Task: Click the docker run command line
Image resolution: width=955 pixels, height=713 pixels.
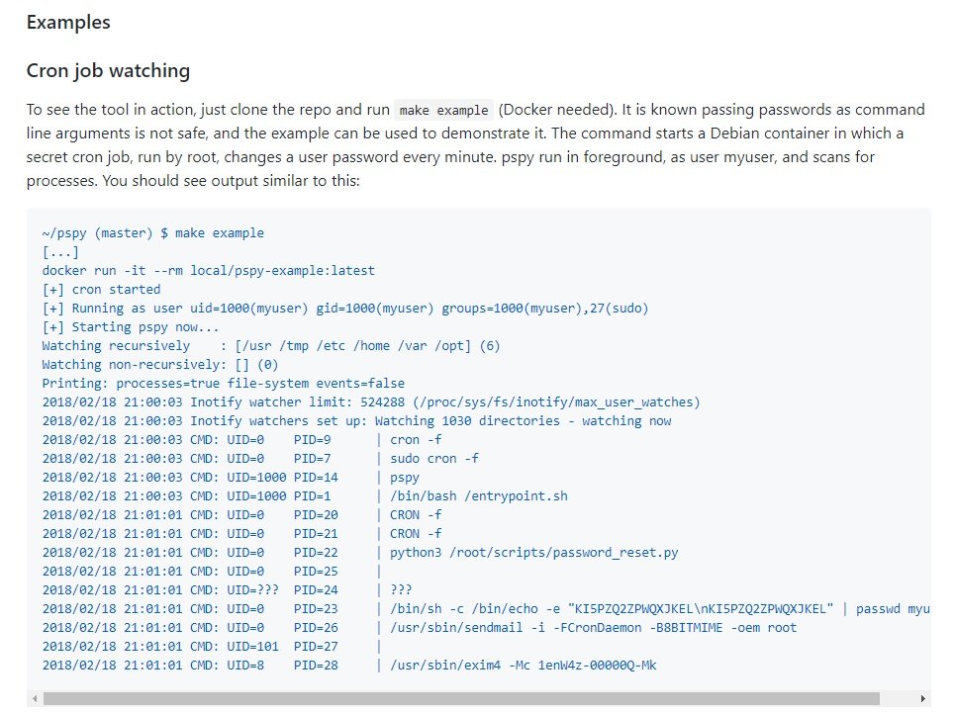Action: click(208, 271)
